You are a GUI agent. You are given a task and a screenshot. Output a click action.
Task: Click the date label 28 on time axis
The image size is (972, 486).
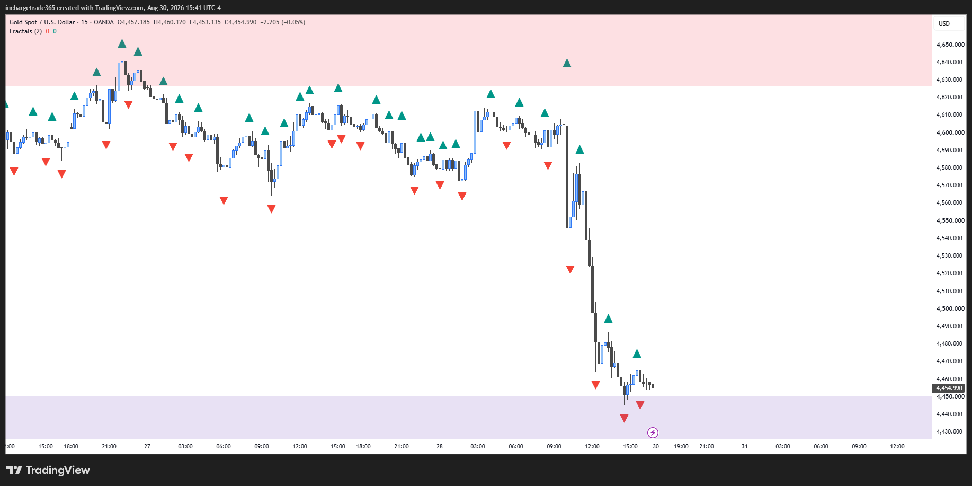click(x=440, y=446)
